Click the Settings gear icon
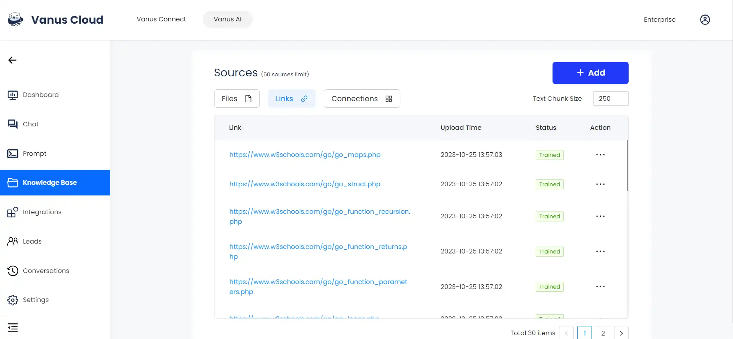 13,300
